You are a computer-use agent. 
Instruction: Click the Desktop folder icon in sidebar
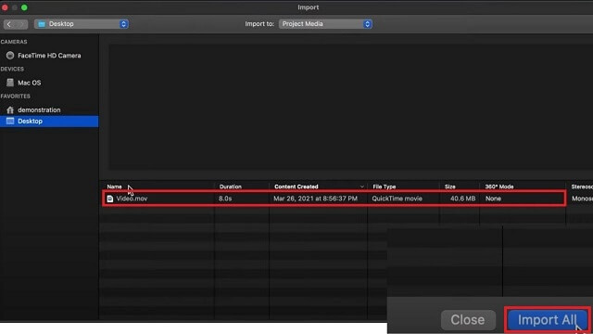click(10, 122)
